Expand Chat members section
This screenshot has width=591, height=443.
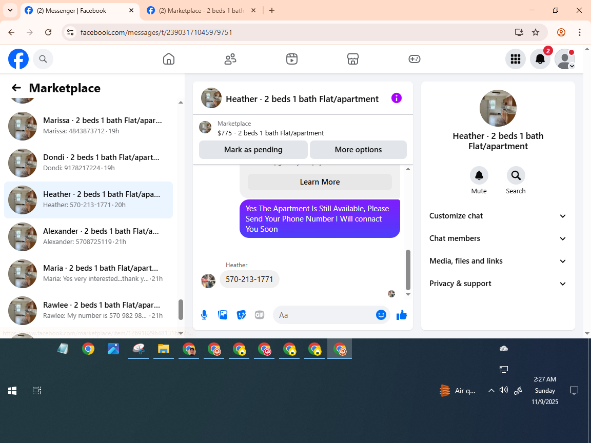click(x=498, y=238)
